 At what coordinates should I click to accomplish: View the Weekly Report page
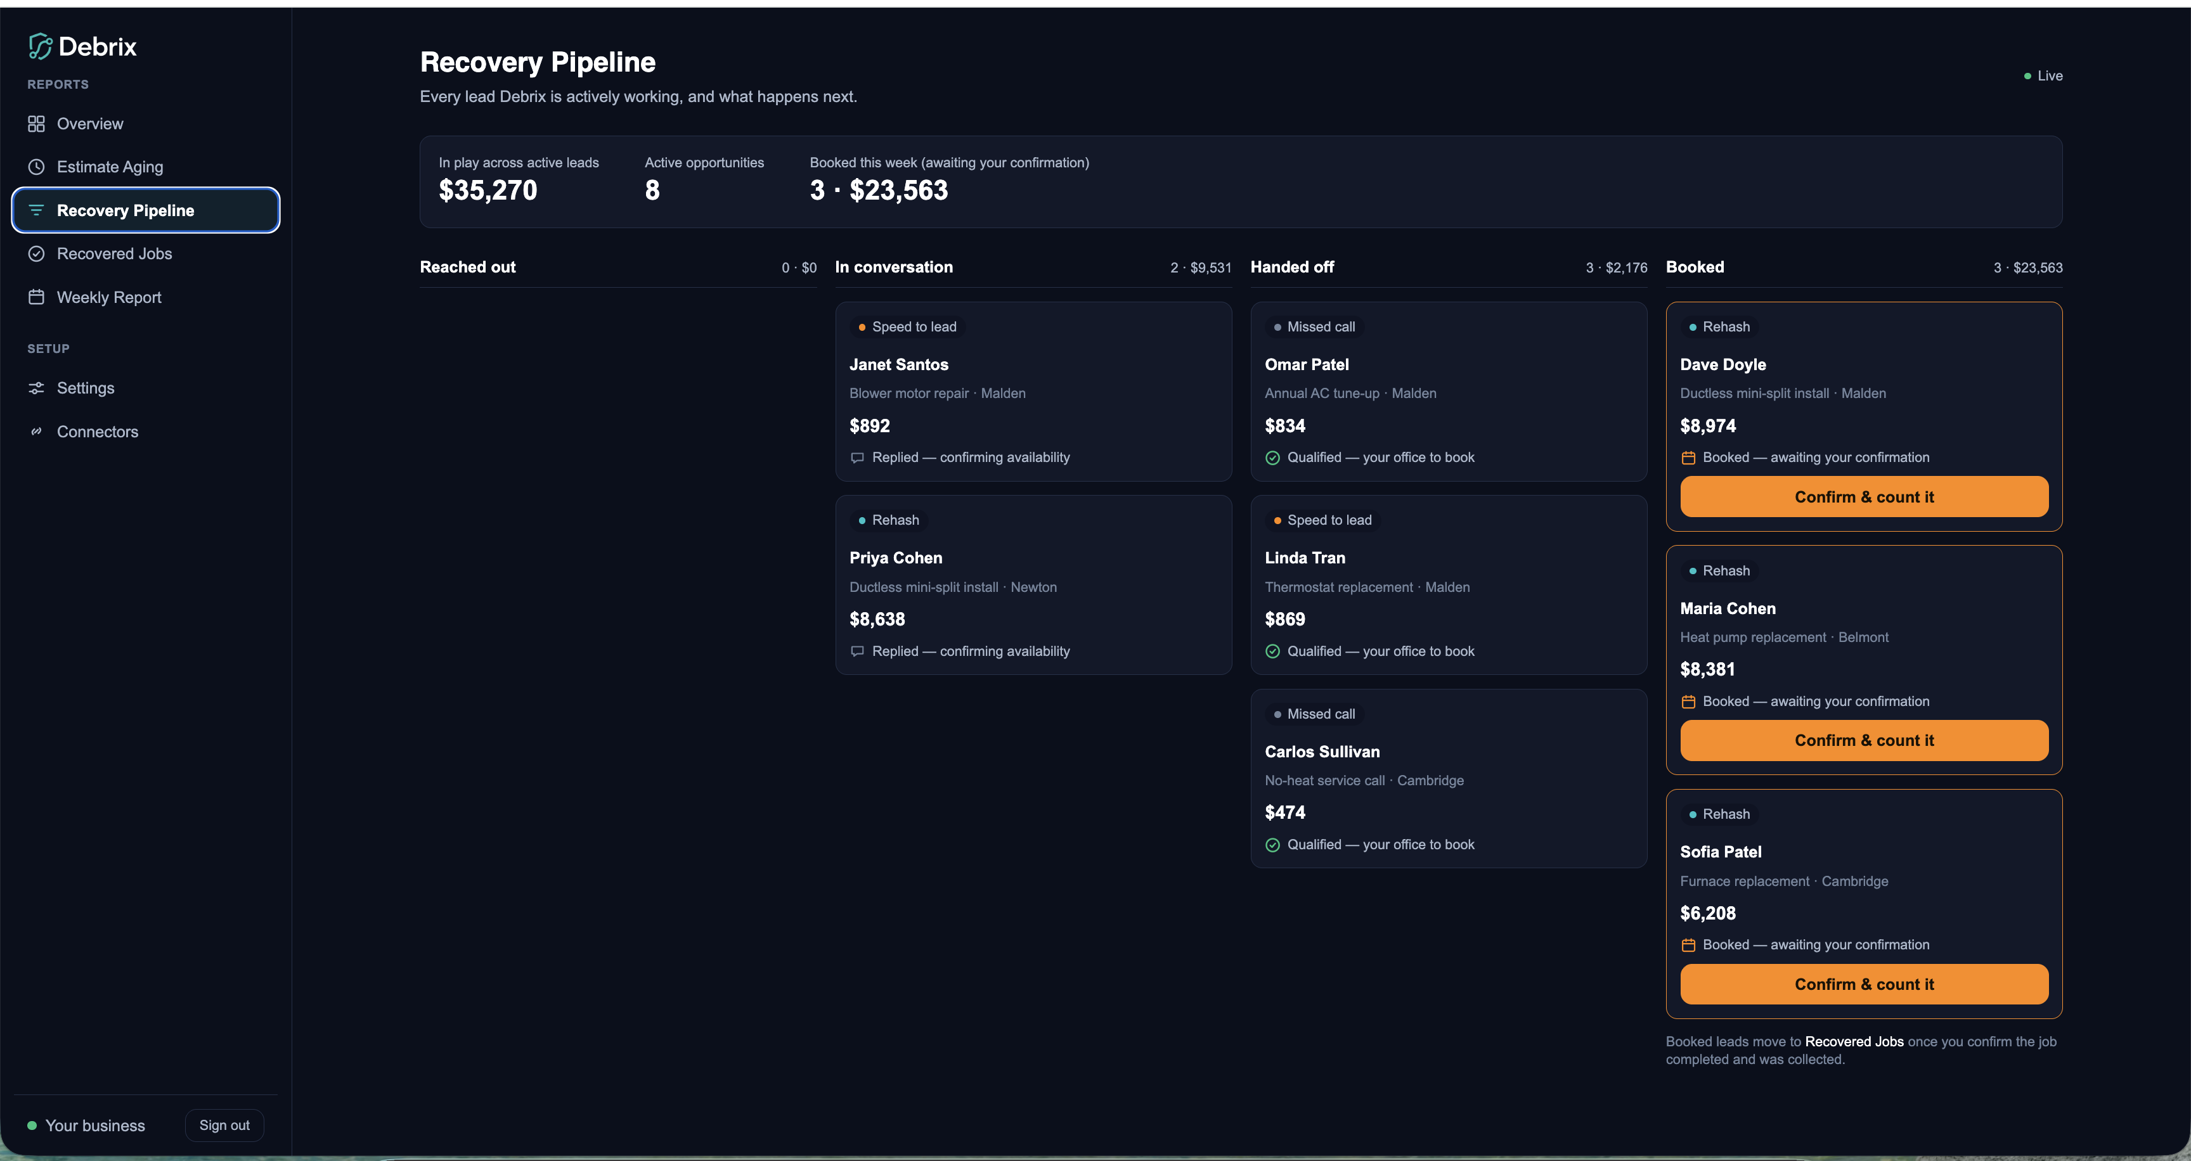pyautogui.click(x=145, y=297)
